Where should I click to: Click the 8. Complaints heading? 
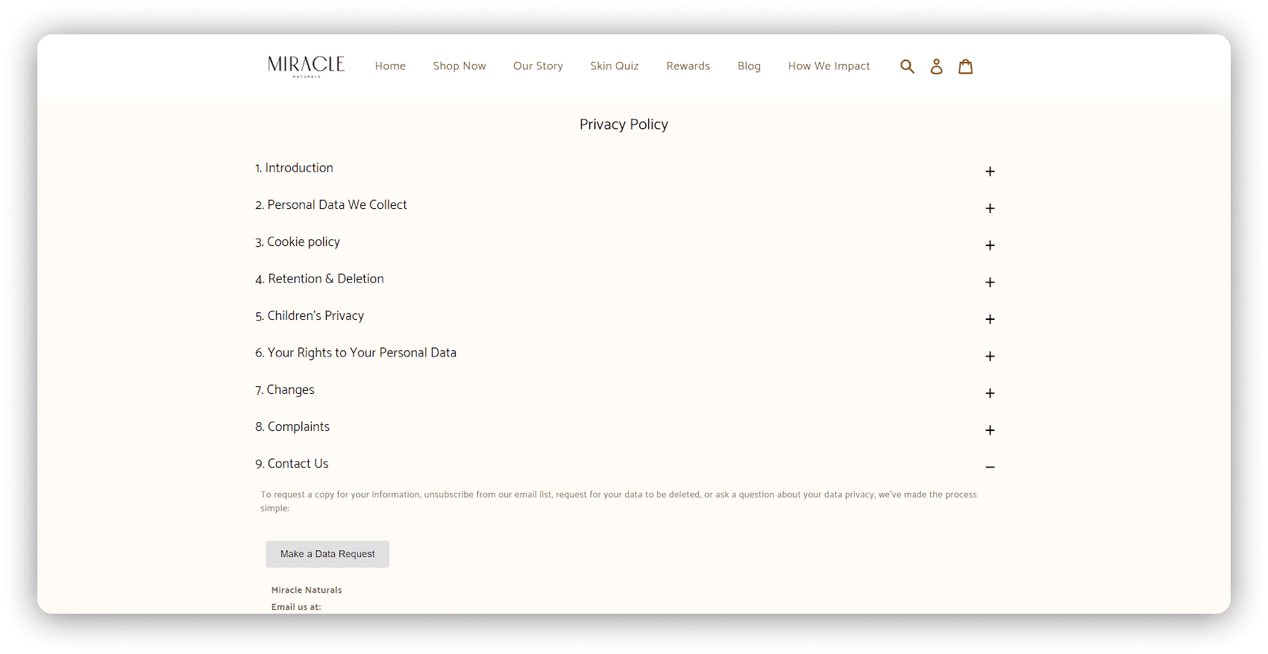292,427
